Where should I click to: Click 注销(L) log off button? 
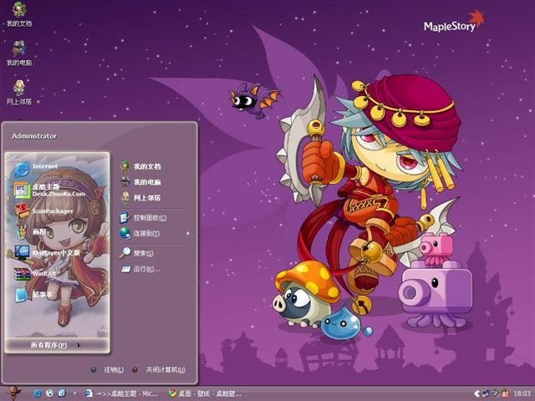[x=108, y=369]
